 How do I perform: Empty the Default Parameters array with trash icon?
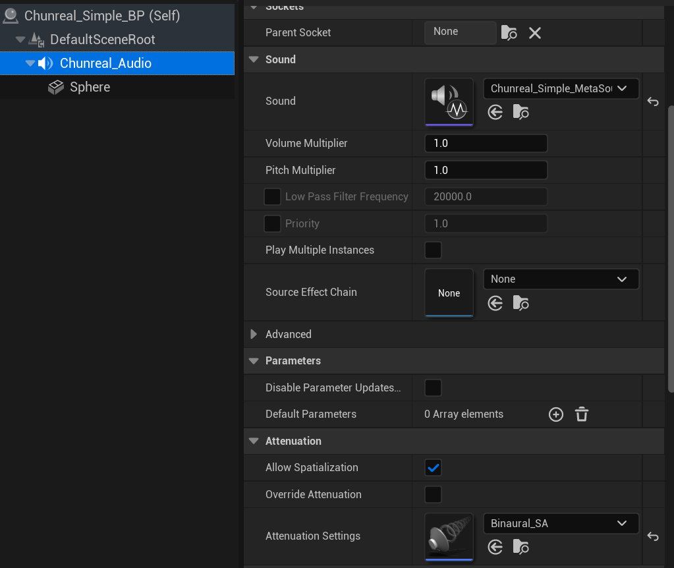coord(581,414)
